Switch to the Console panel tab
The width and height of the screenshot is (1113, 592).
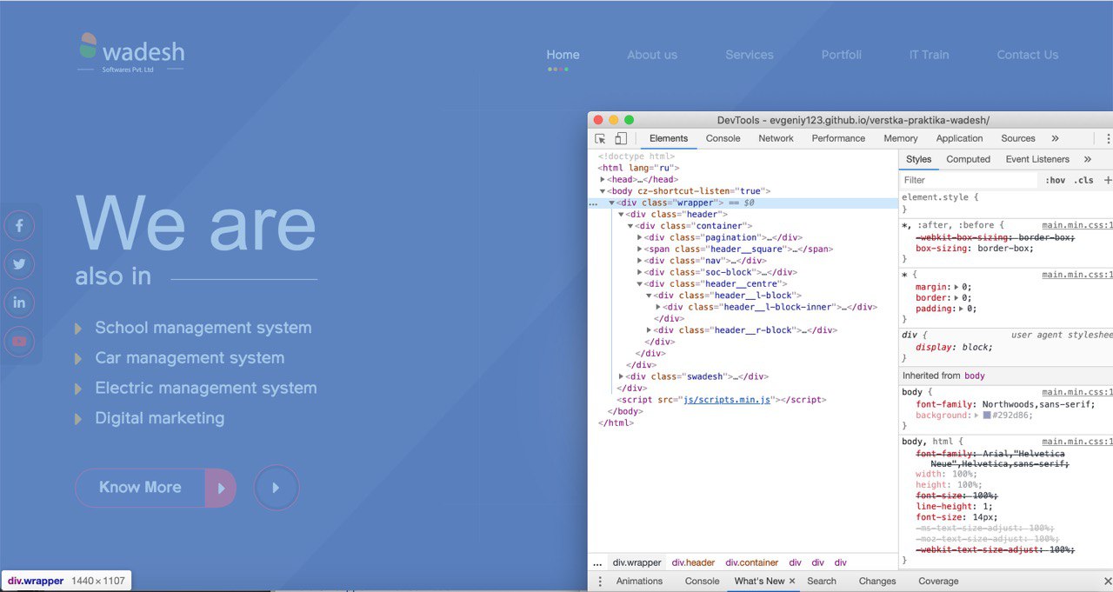coord(723,138)
